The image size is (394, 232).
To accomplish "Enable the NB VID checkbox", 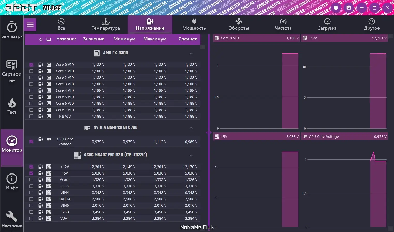I will point(31,116).
